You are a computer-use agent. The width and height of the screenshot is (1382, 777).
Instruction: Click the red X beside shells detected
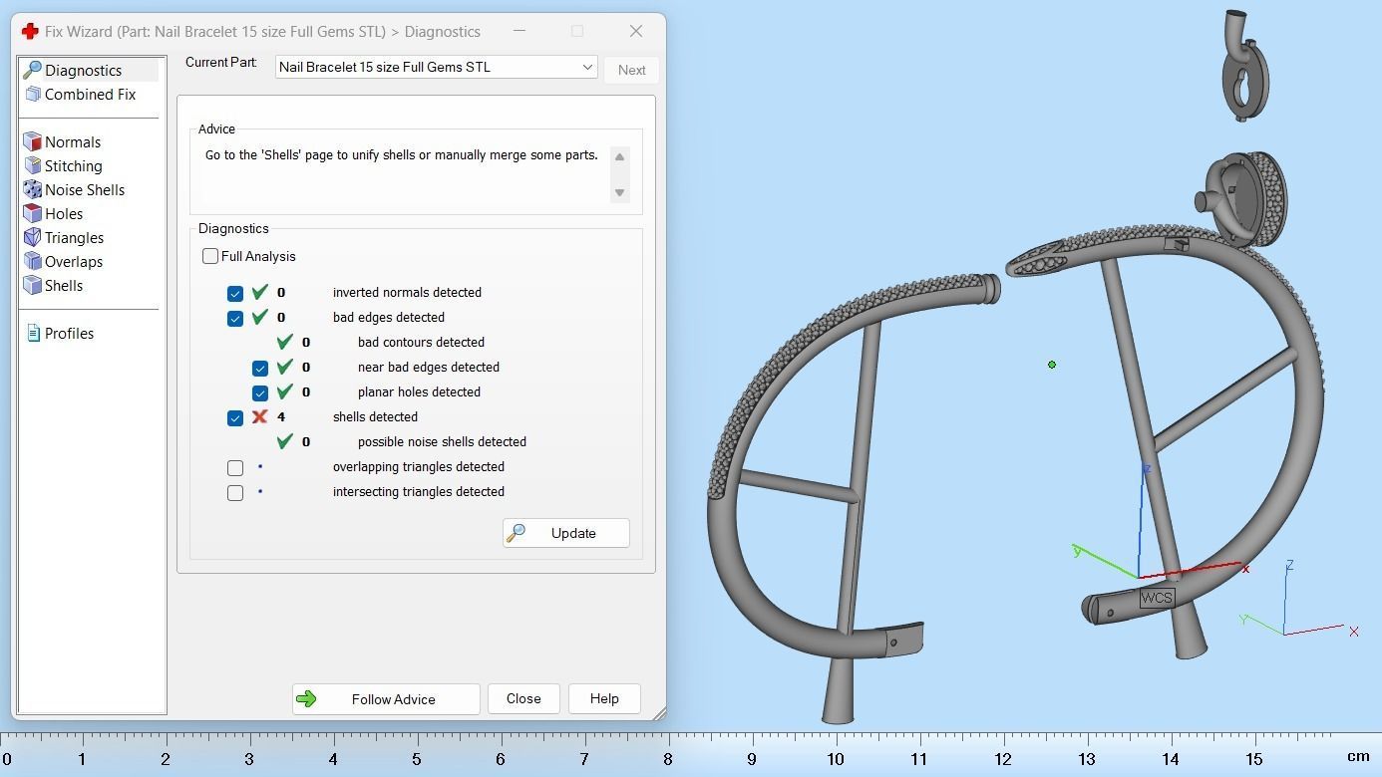(259, 416)
